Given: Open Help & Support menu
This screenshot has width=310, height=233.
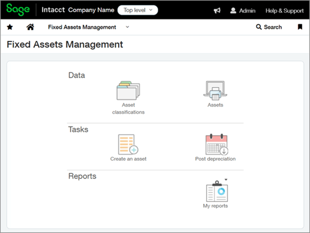Looking at the screenshot, I should click(284, 10).
